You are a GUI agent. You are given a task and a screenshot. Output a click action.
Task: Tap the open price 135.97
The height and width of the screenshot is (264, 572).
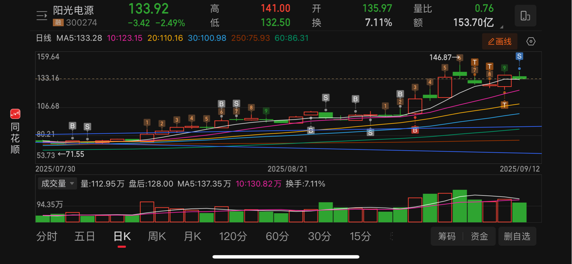[x=378, y=8]
